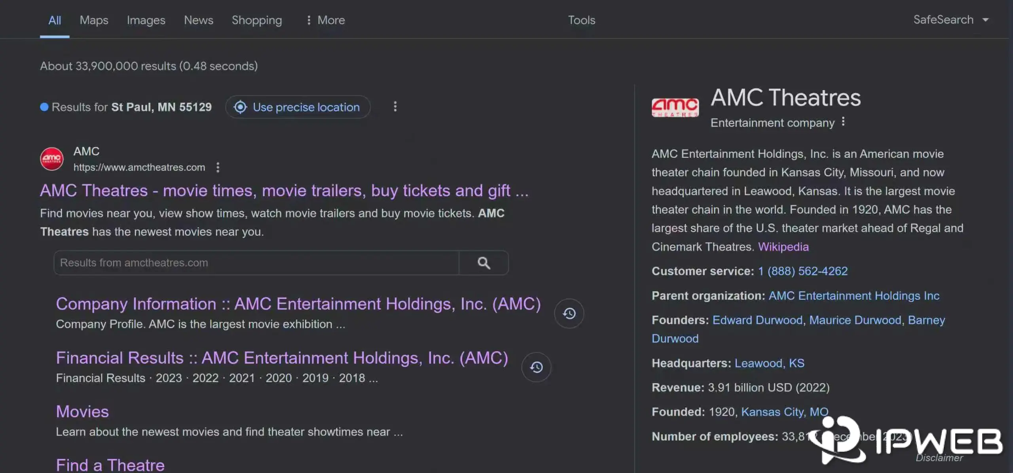Open the search Tools menu
Image resolution: width=1013 pixels, height=473 pixels.
point(582,20)
